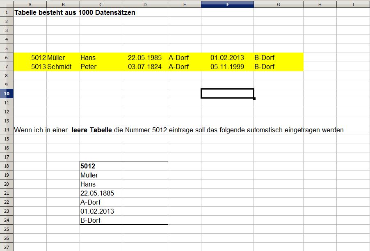Image resolution: width=370 pixels, height=251 pixels.
Task: Click cell 'Schmidt'
Action: point(63,67)
